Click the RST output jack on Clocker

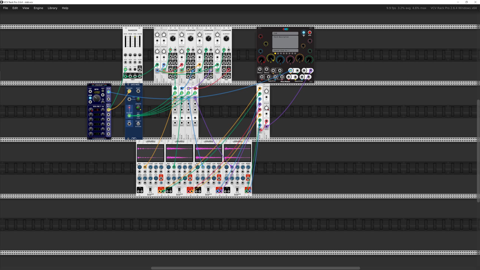point(108,99)
